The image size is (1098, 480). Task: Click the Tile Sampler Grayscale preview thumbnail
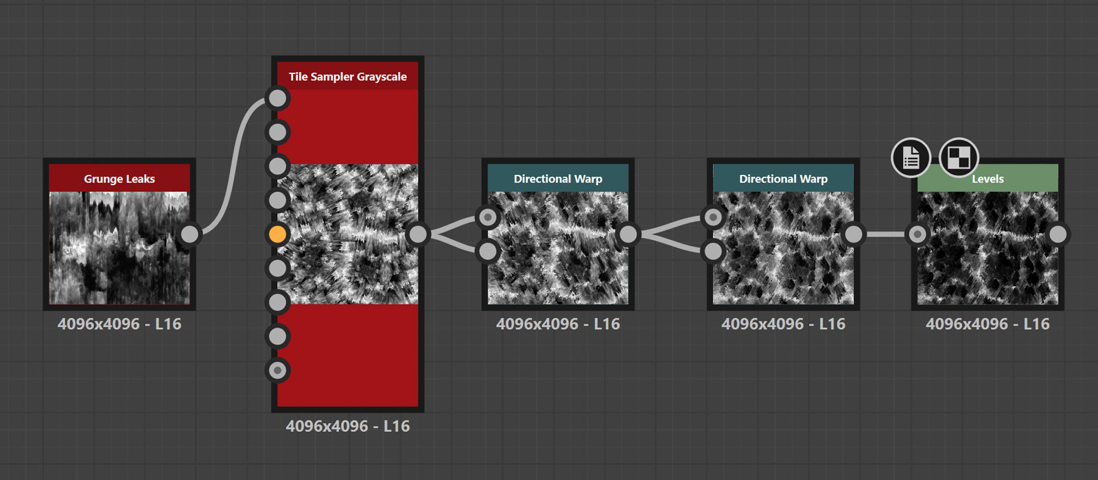[x=348, y=235]
